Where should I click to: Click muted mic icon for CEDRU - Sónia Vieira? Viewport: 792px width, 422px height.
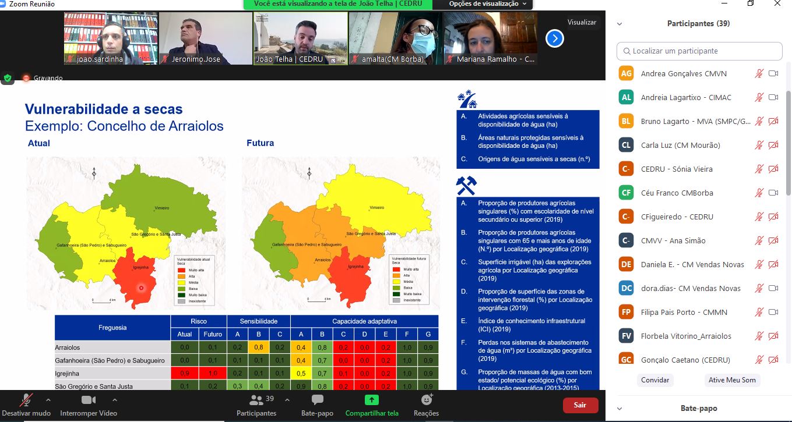(x=759, y=169)
